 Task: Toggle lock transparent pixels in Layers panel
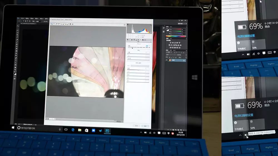click(x=170, y=57)
